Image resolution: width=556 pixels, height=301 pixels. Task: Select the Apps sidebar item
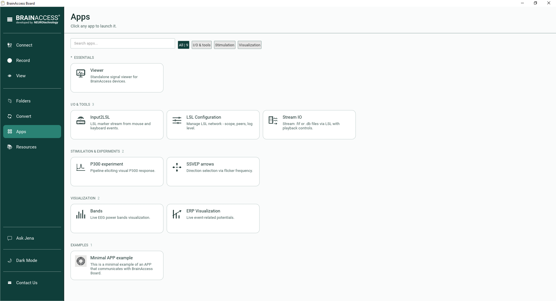(x=32, y=132)
